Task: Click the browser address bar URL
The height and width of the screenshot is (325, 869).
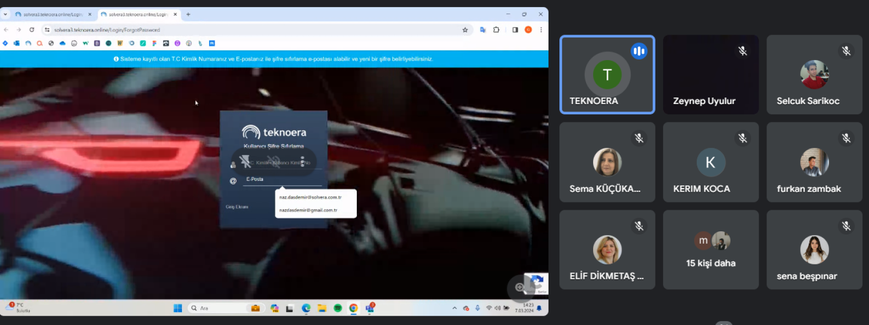Action: (x=107, y=30)
